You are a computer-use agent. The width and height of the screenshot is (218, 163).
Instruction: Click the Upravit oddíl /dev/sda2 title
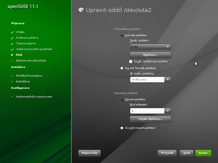point(119,10)
